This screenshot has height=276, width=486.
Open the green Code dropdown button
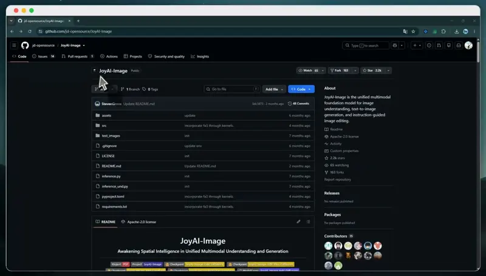301,89
